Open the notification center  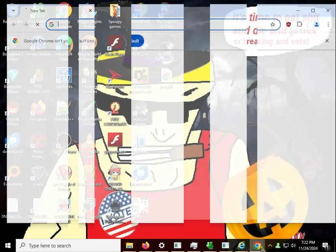pyautogui.click(x=325, y=245)
